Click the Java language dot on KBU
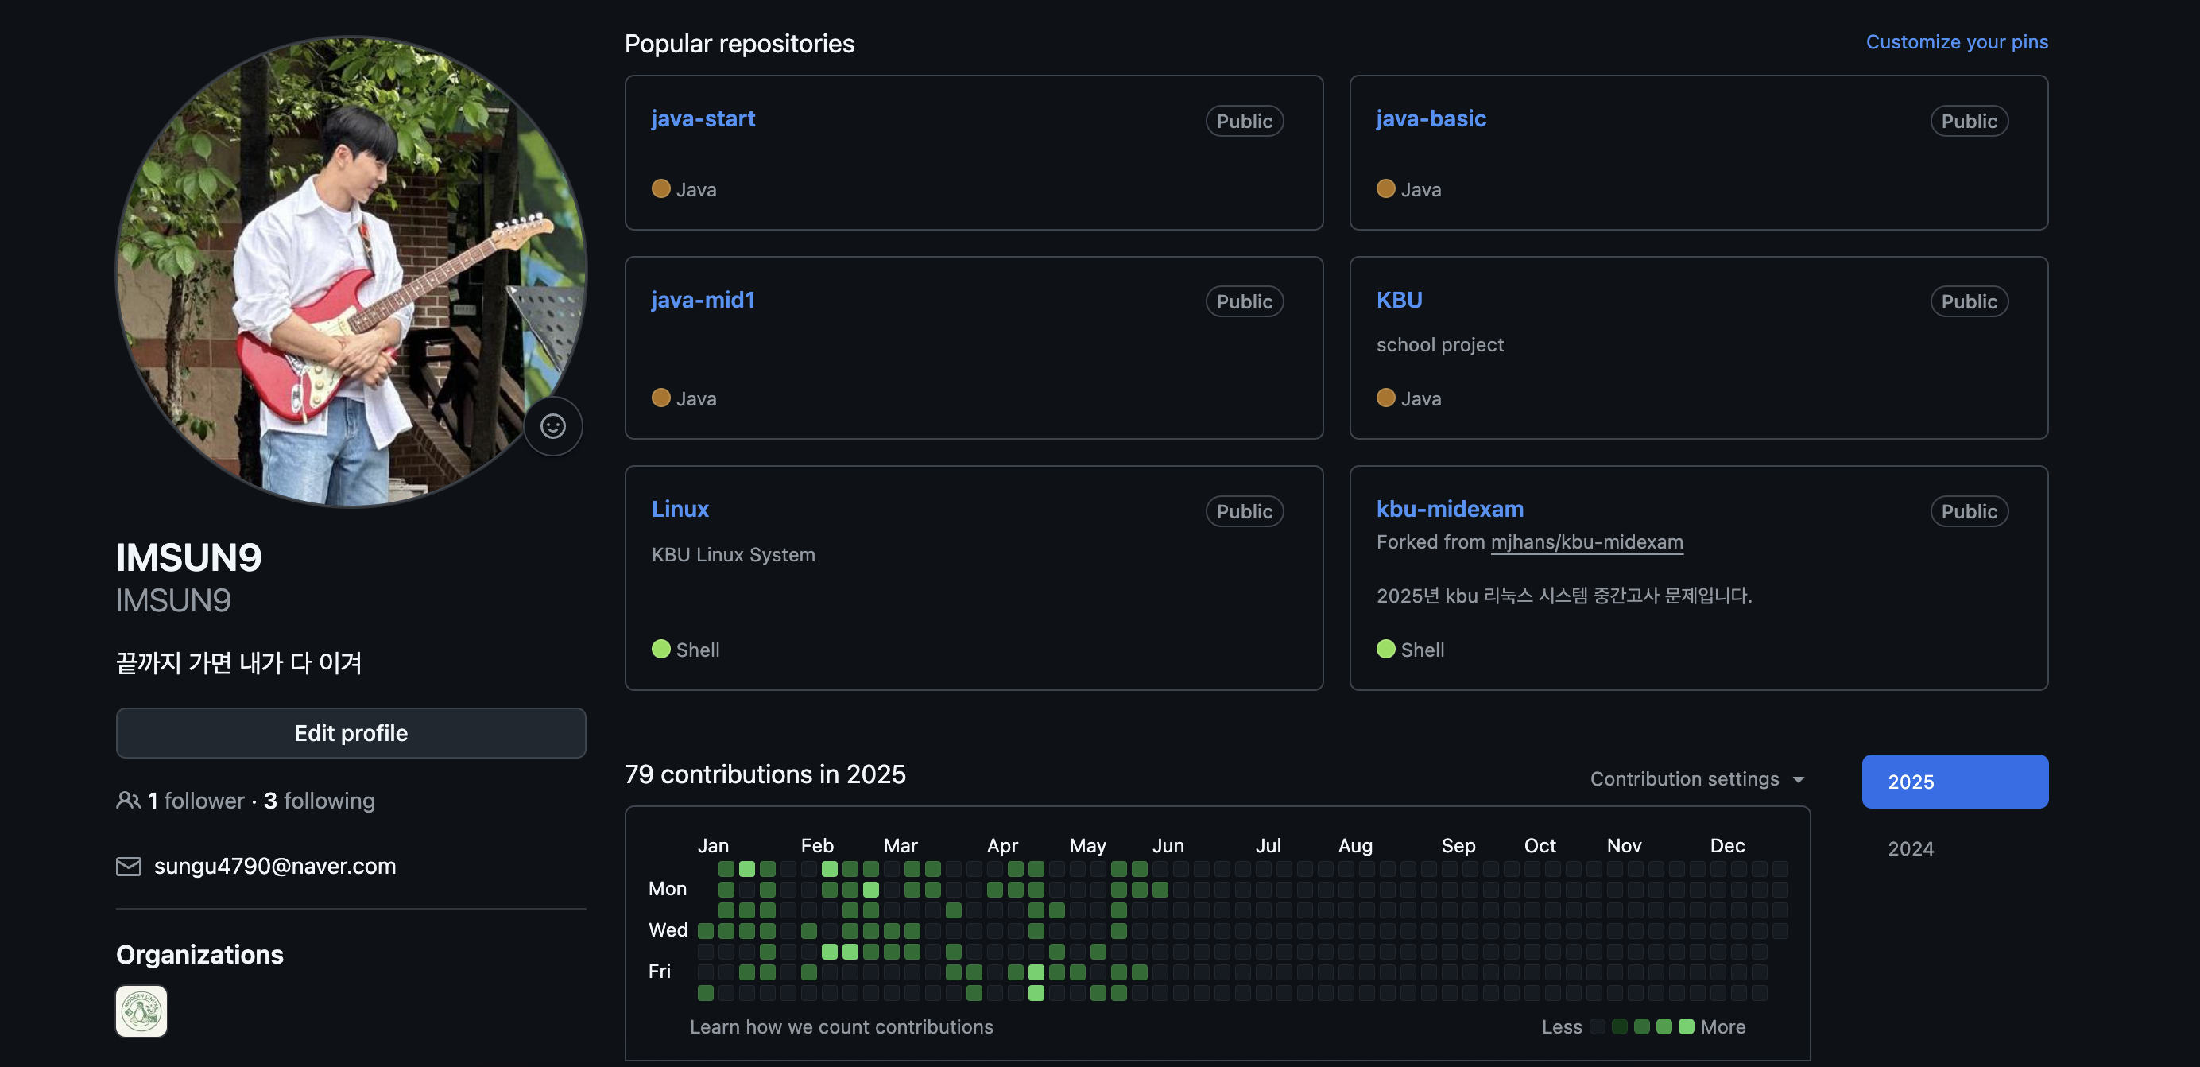 pos(1385,398)
